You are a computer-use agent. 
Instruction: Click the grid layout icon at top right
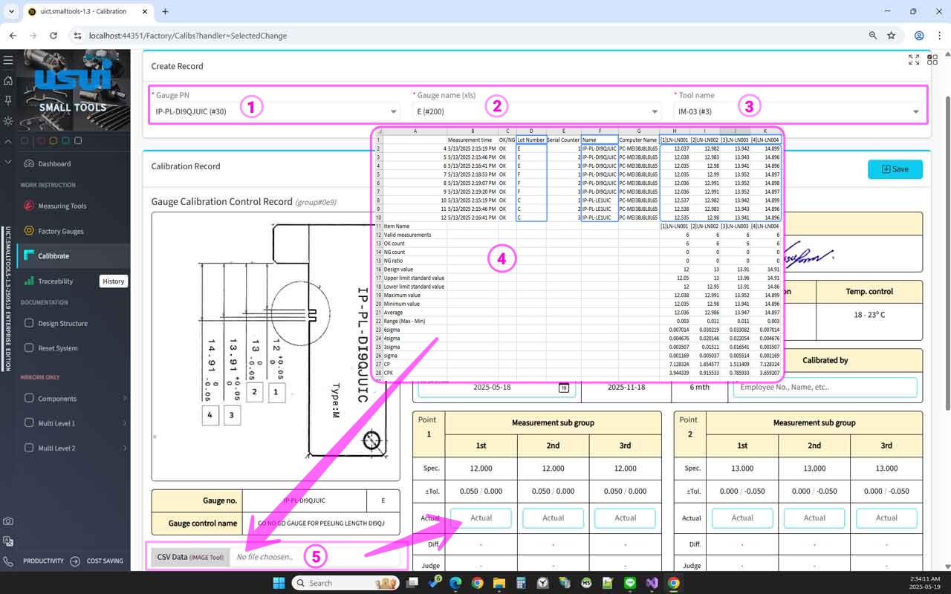(932, 59)
